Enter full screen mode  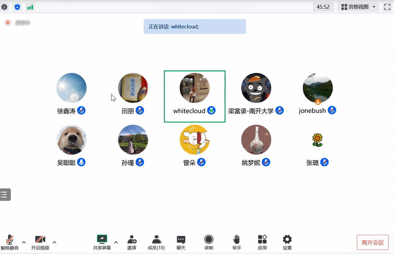[x=387, y=7]
